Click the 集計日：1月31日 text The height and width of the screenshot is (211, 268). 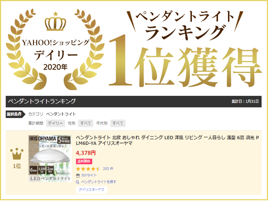(245, 101)
